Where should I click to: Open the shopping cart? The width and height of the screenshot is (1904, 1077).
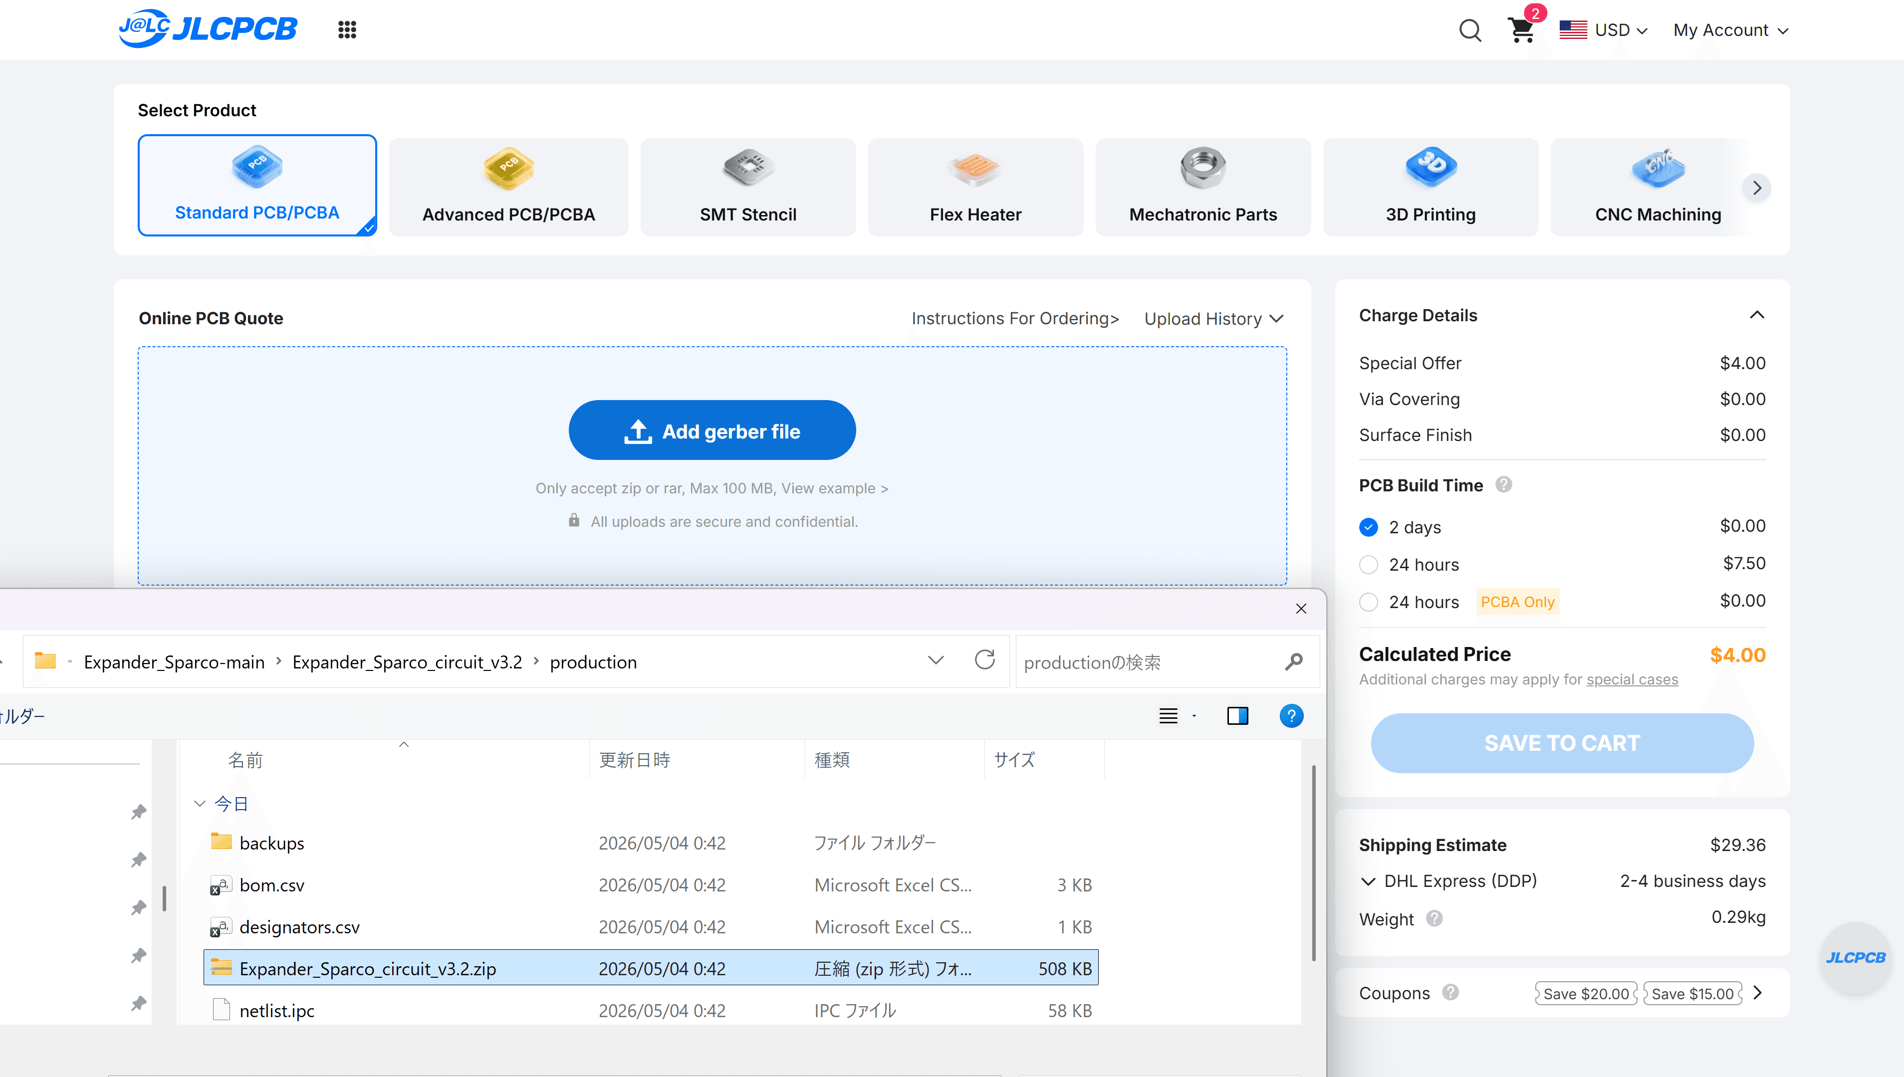1521,29
